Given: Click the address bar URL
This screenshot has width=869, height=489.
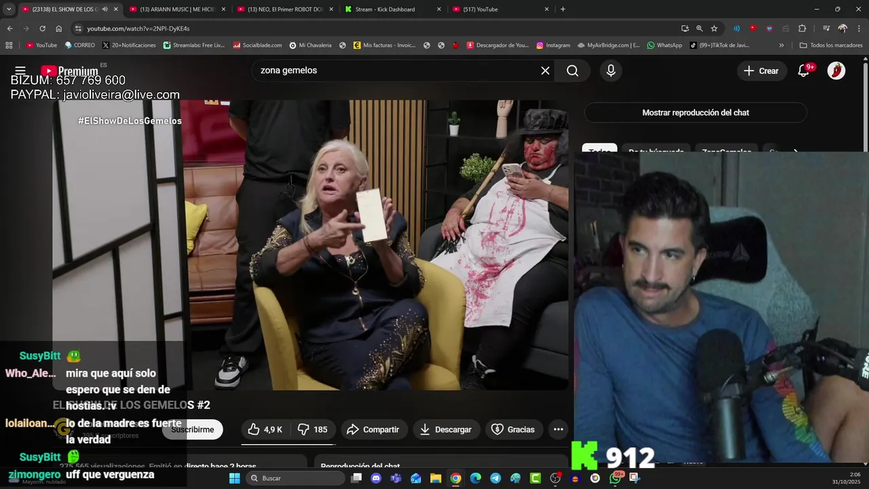Looking at the screenshot, I should (138, 29).
